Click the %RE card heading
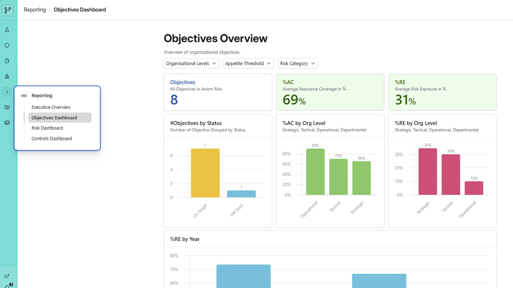The image size is (513, 288). 400,82
